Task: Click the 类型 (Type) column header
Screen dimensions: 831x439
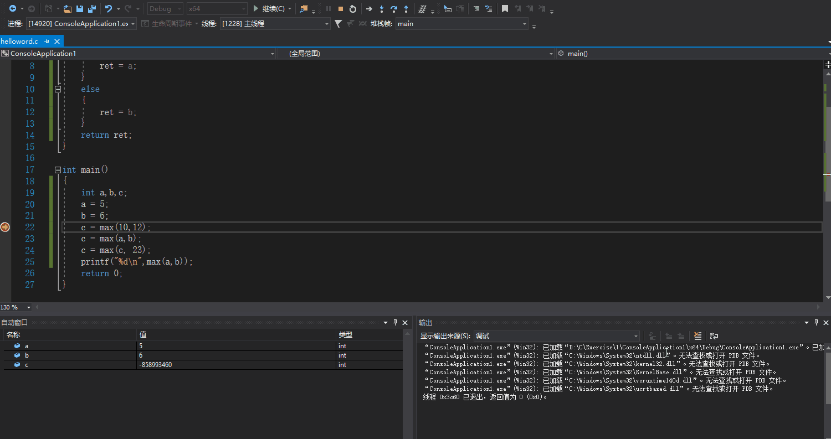Action: coord(370,335)
